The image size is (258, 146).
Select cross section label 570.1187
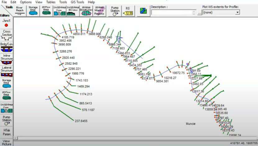88,110
